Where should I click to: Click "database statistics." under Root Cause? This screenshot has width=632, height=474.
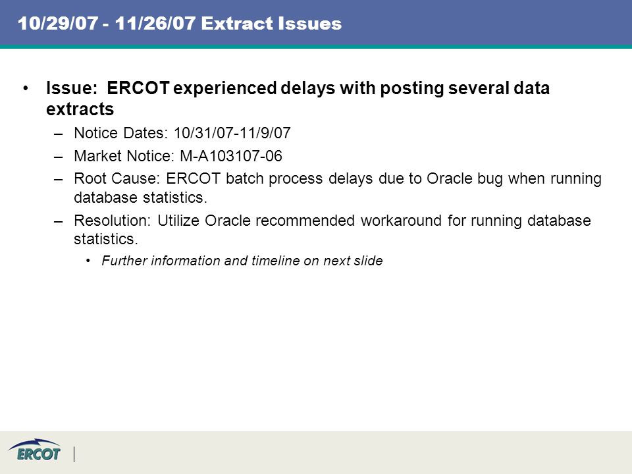[140, 197]
